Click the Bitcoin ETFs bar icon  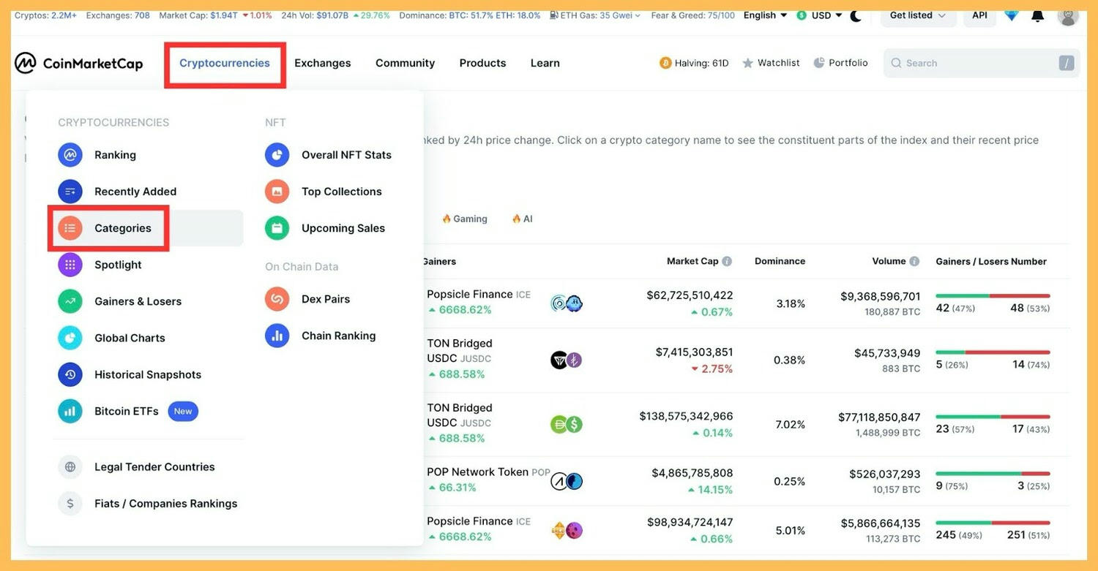(x=70, y=411)
